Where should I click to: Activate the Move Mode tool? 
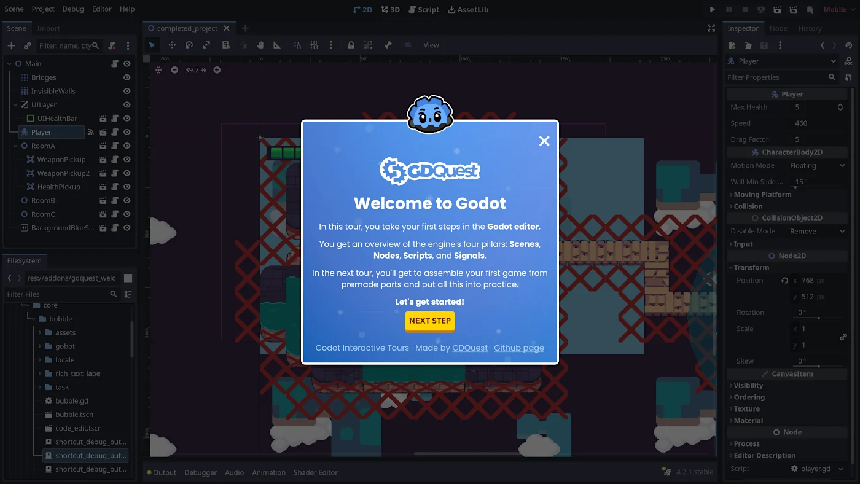coord(172,45)
